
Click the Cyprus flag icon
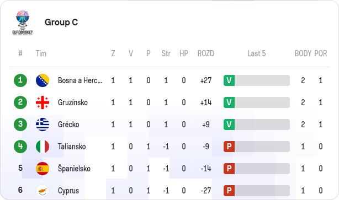pyautogui.click(x=43, y=191)
